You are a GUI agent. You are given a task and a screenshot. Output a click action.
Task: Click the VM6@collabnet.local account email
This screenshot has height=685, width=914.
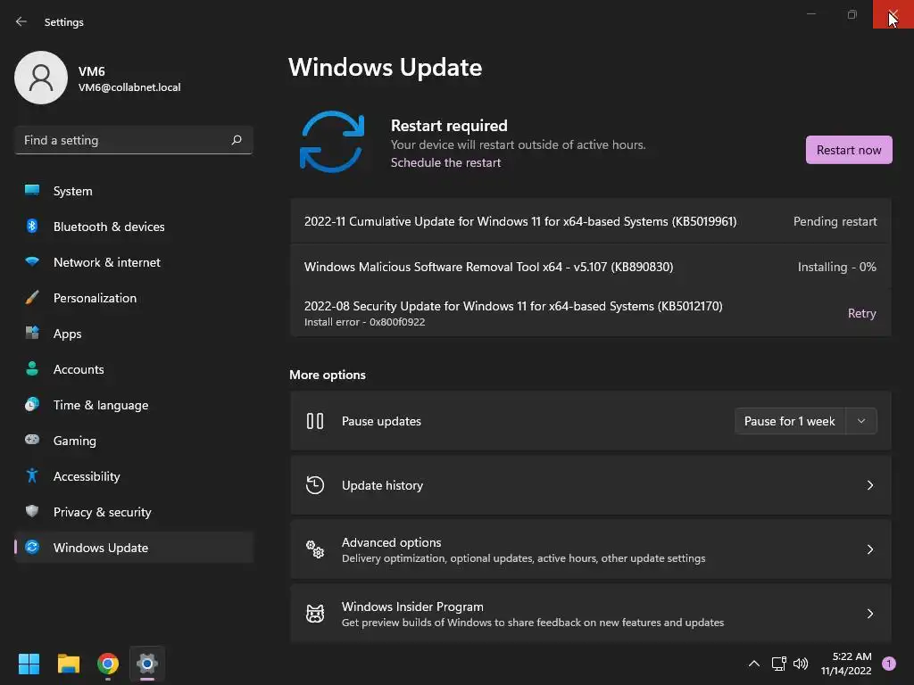[129, 87]
